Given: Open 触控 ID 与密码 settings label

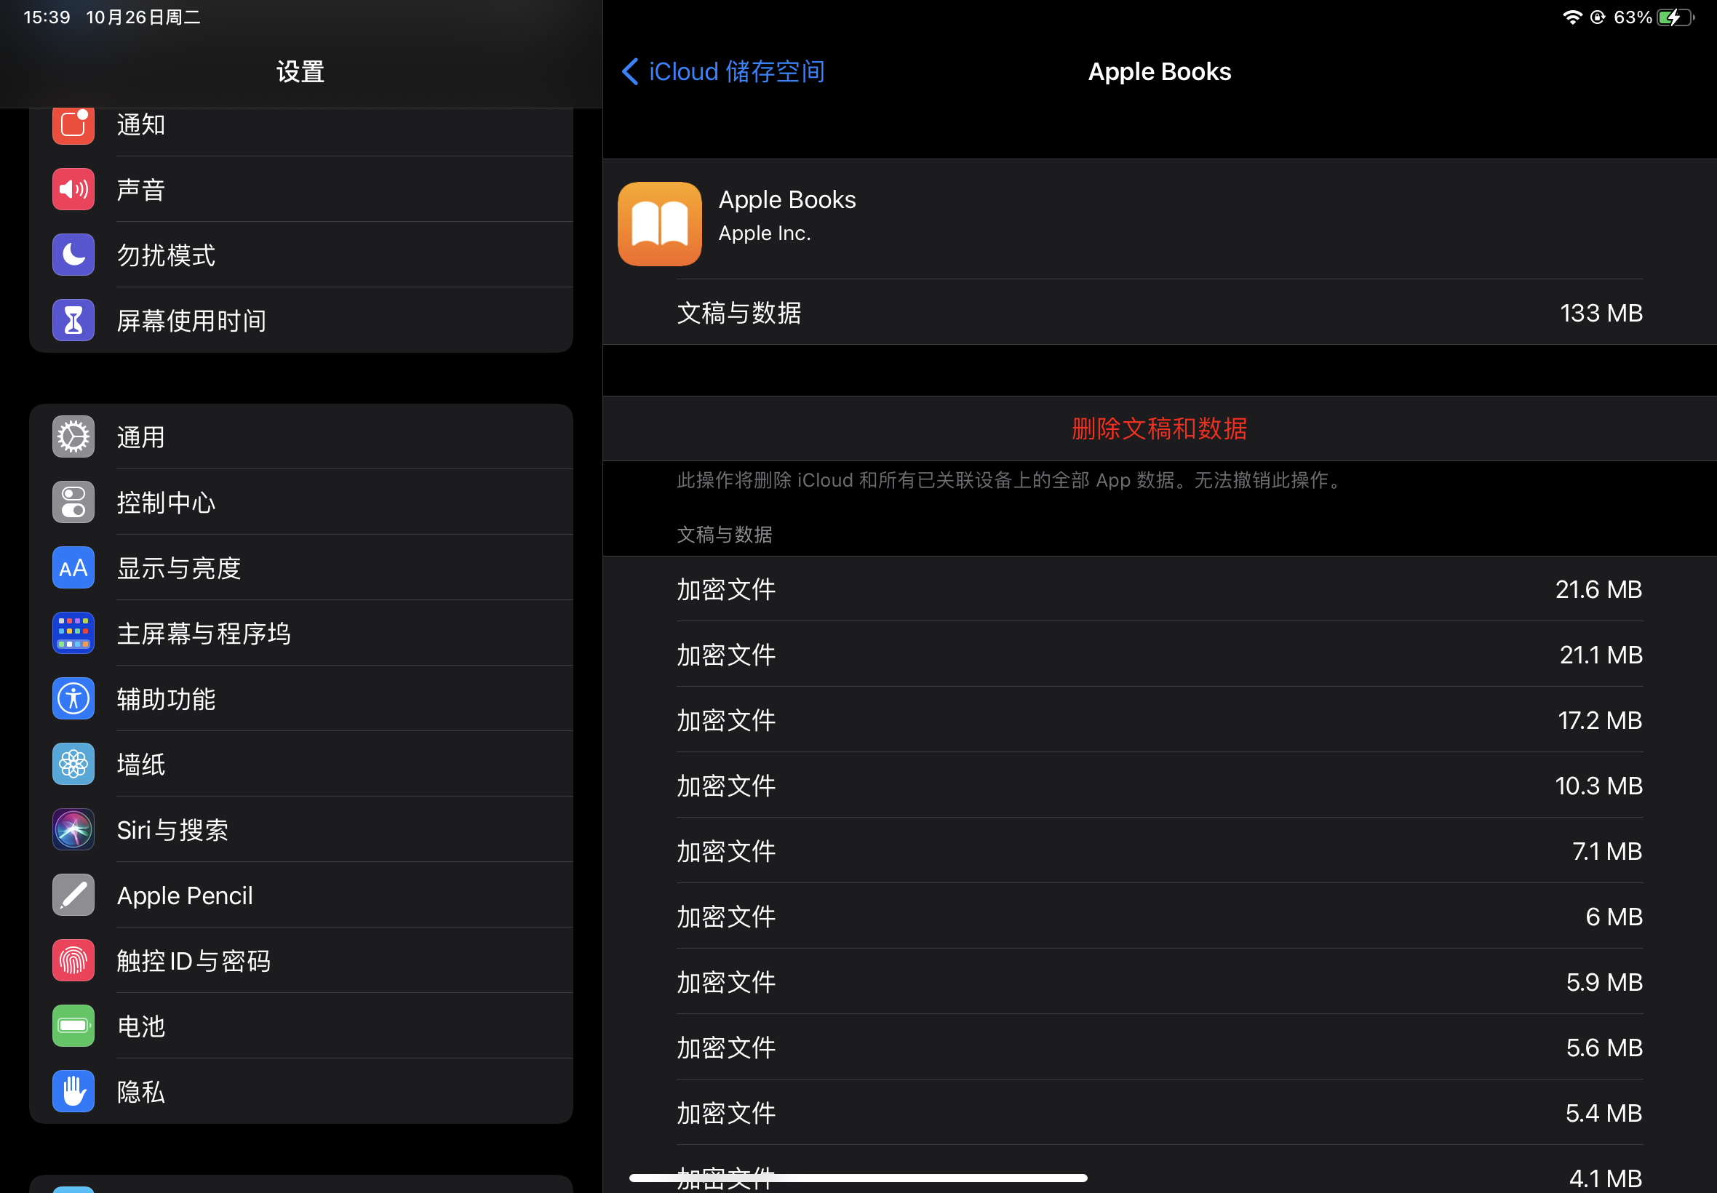Looking at the screenshot, I should pyautogui.click(x=194, y=960).
